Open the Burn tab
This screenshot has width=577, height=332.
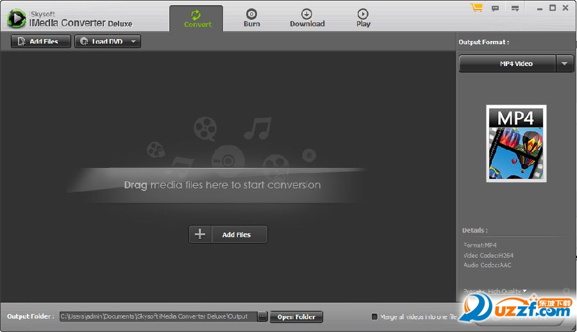coord(252,19)
